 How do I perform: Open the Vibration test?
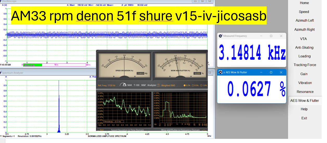click(x=305, y=83)
